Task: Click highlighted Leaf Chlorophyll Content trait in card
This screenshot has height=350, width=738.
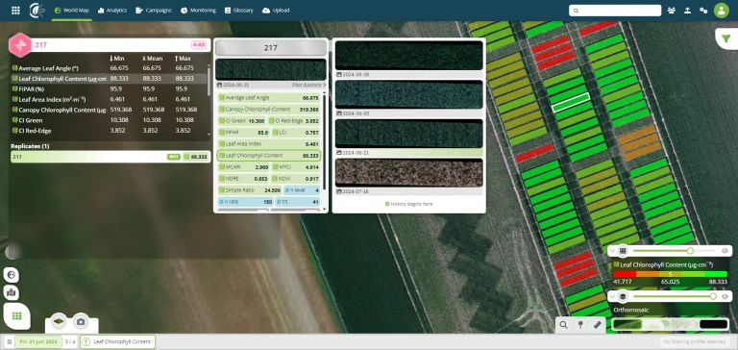Action: click(269, 156)
